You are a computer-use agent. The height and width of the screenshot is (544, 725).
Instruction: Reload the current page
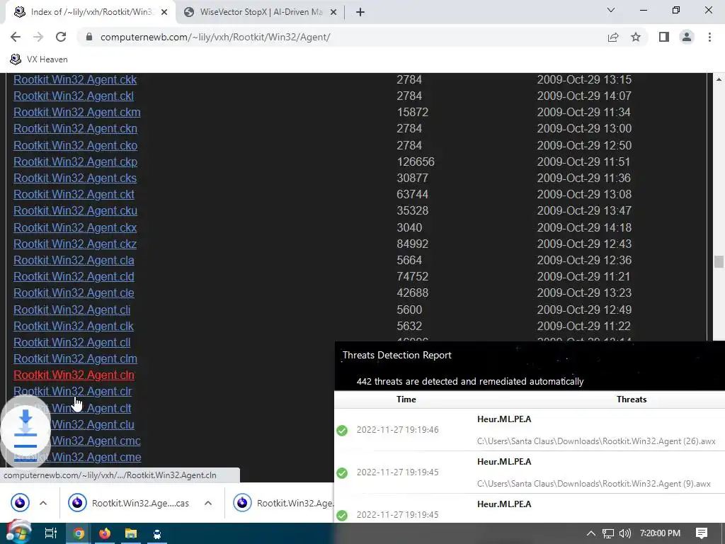[x=61, y=37]
